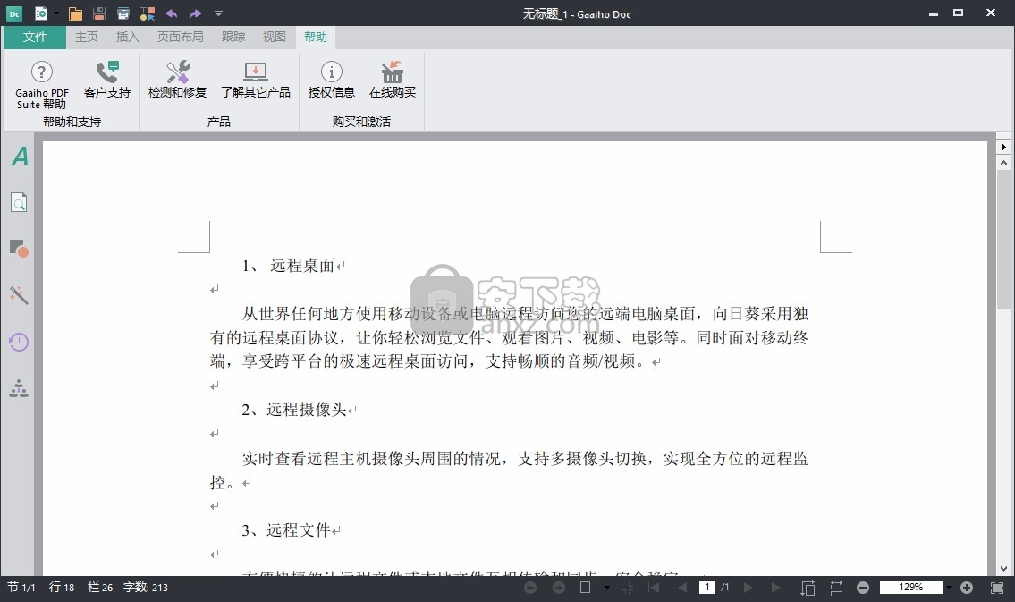Click the page number input field
This screenshot has width=1015, height=602.
coord(706,587)
